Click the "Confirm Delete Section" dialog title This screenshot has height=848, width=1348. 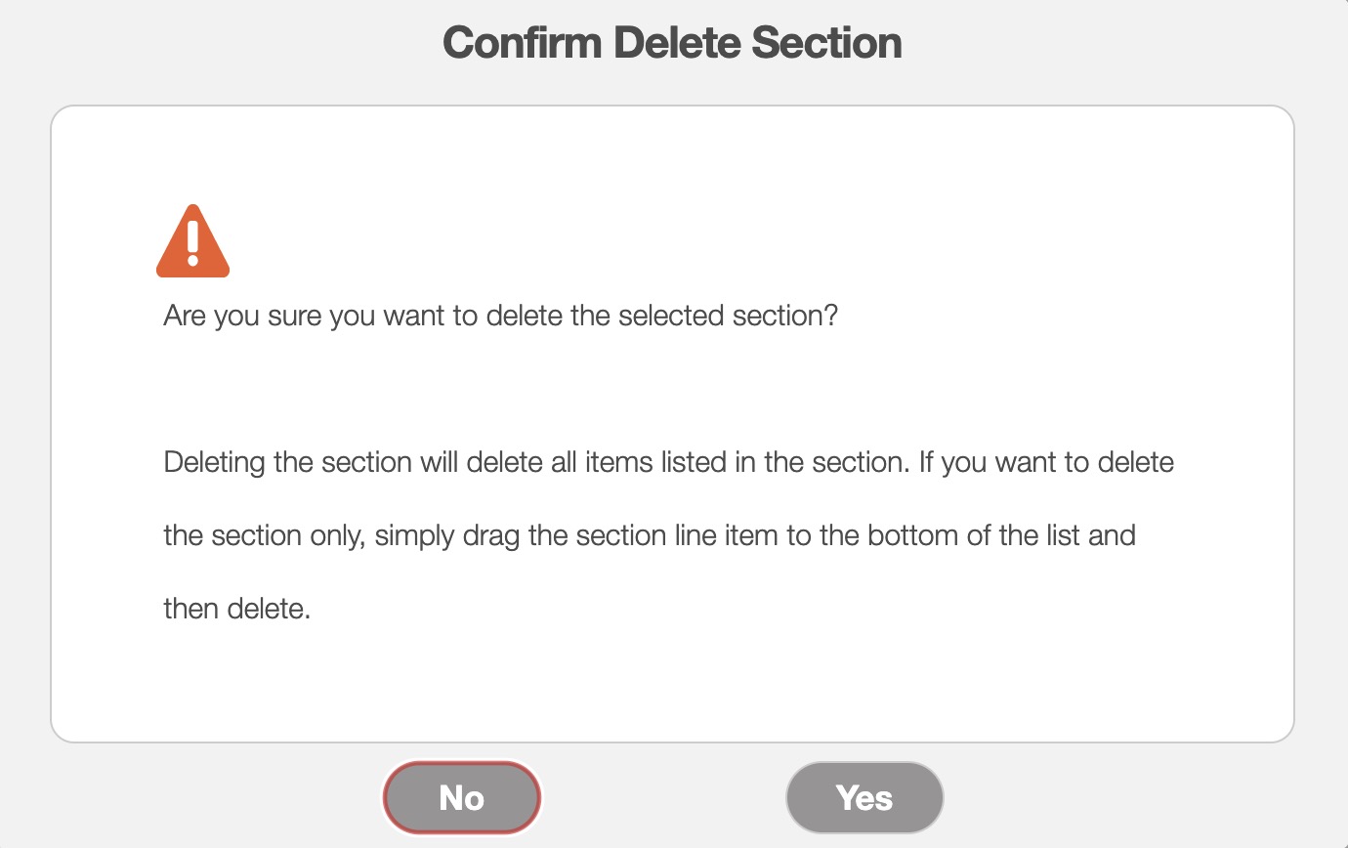click(672, 43)
